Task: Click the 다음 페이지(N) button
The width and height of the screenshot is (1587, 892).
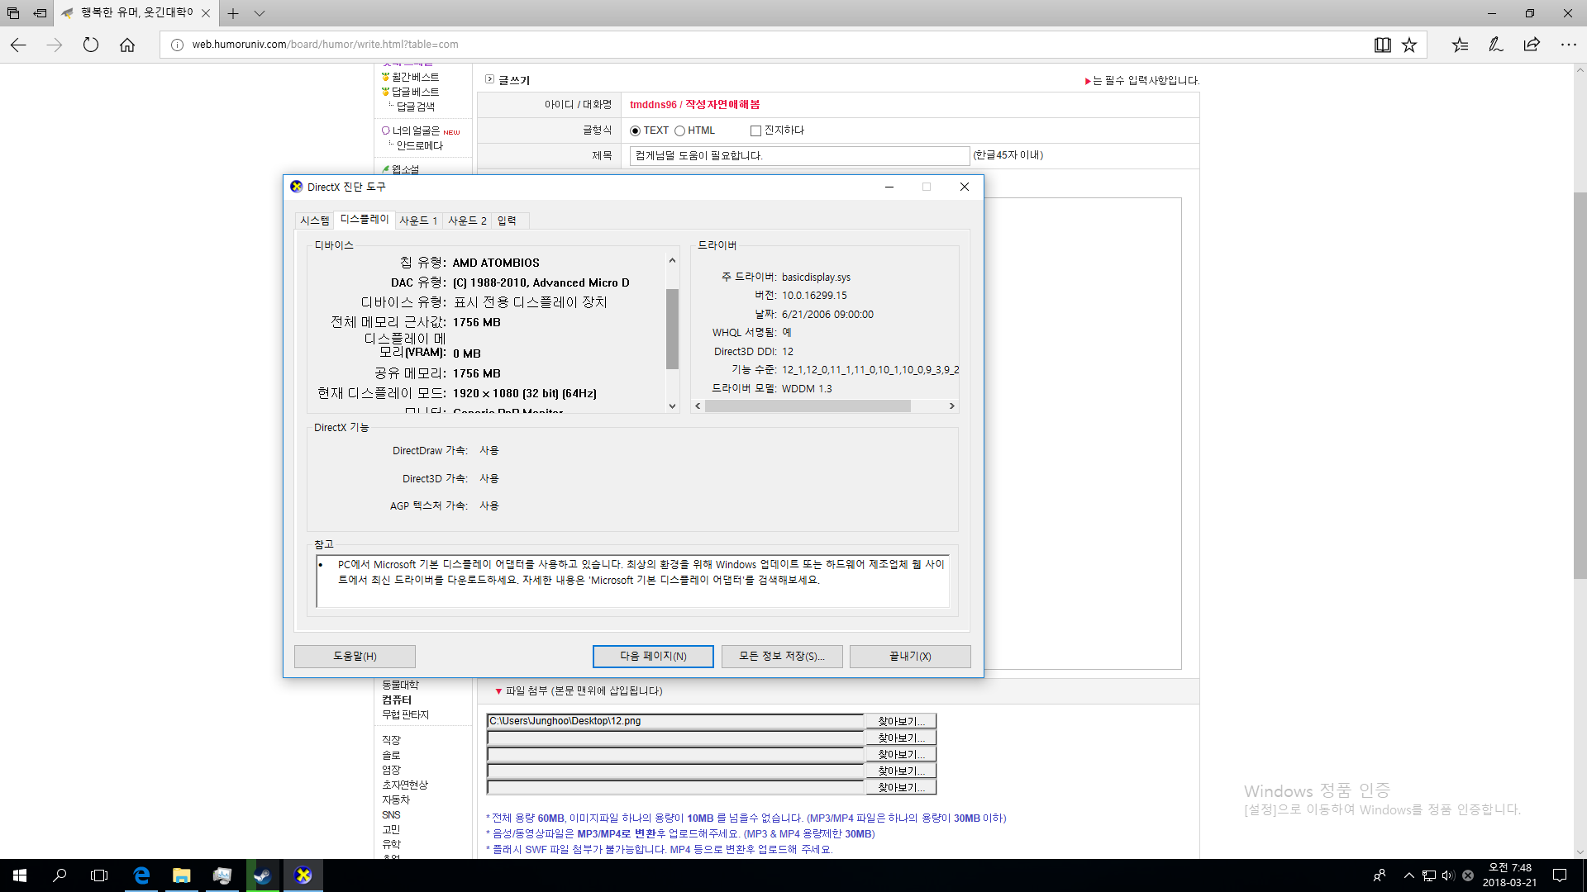Action: (x=653, y=657)
